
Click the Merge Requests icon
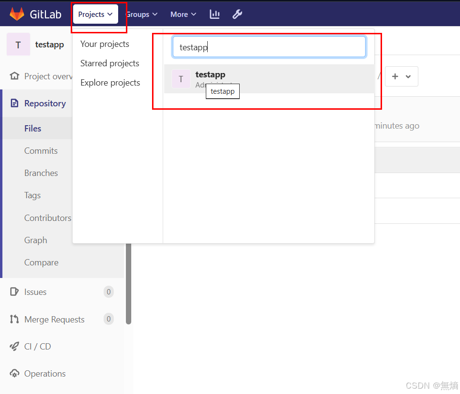tap(15, 319)
